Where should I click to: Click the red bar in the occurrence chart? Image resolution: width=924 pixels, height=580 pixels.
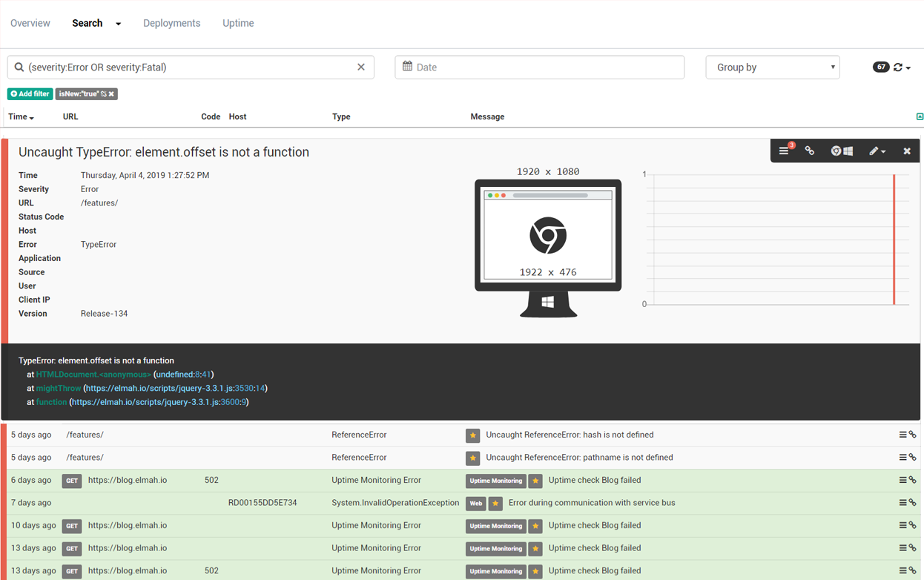(x=894, y=240)
